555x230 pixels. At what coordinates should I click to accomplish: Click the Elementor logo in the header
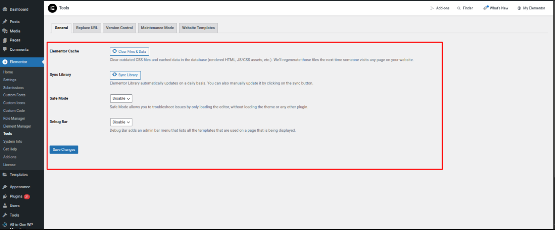click(x=52, y=8)
